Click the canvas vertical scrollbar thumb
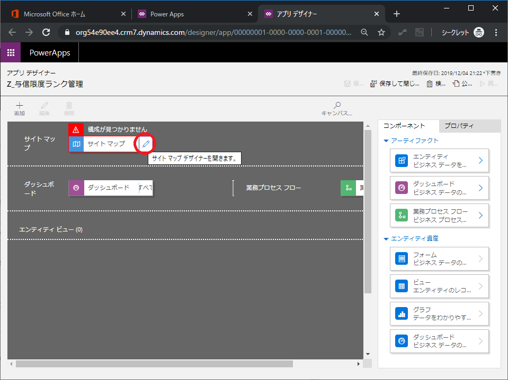The image size is (508, 380). [368, 211]
